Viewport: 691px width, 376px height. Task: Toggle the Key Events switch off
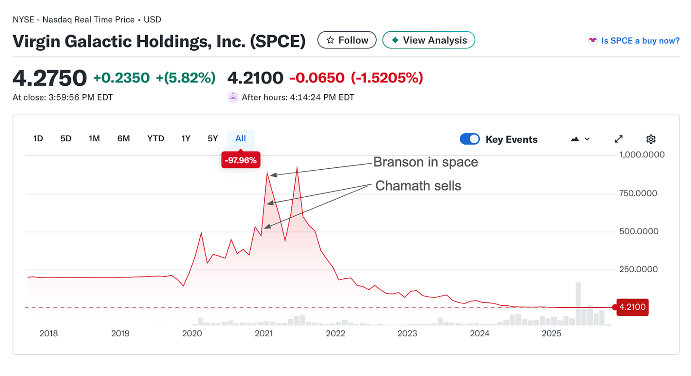(x=470, y=139)
